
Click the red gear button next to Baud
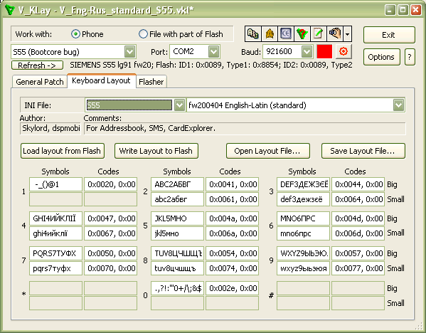coord(344,51)
